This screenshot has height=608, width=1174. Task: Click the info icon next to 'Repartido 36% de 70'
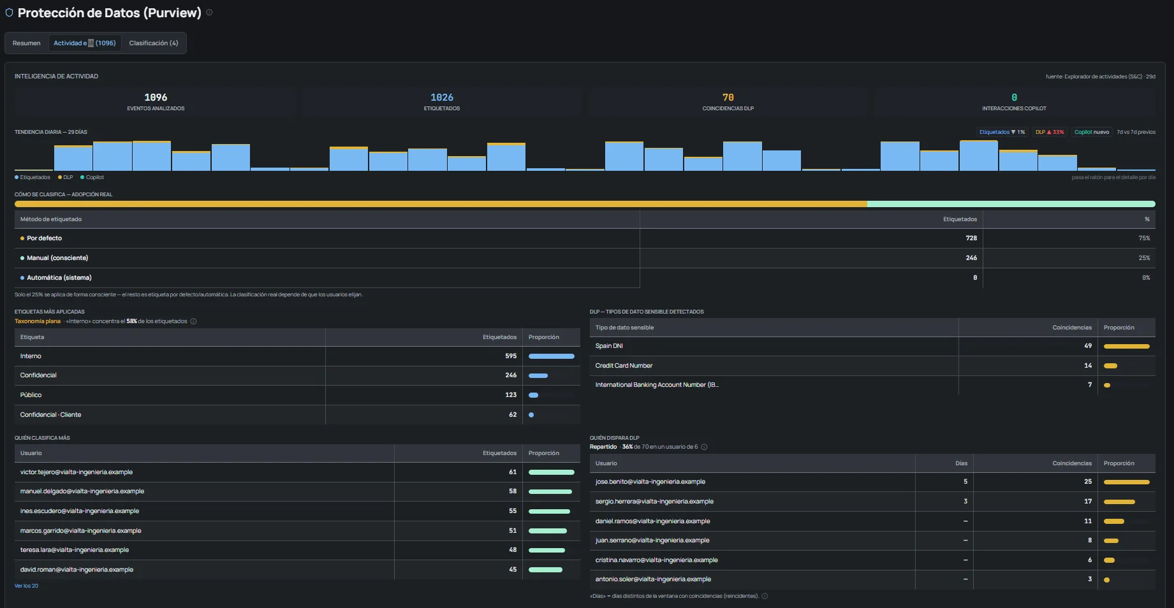[x=704, y=447]
